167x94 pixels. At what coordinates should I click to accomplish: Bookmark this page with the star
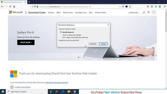click(130, 7)
